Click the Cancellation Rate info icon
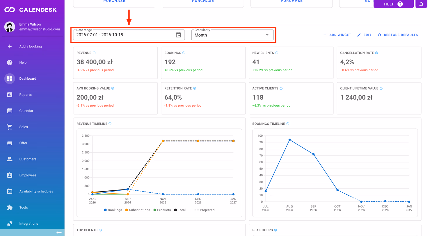The image size is (430, 236). point(376,53)
